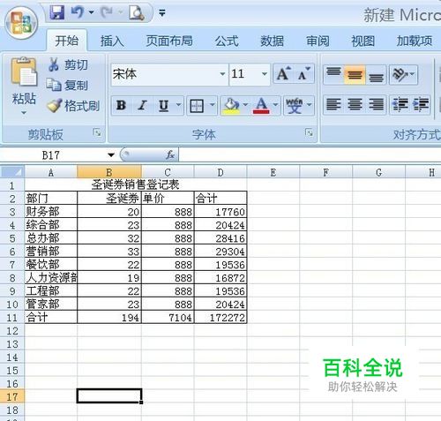Click the fx insert function button
This screenshot has height=421, width=441.
click(170, 154)
